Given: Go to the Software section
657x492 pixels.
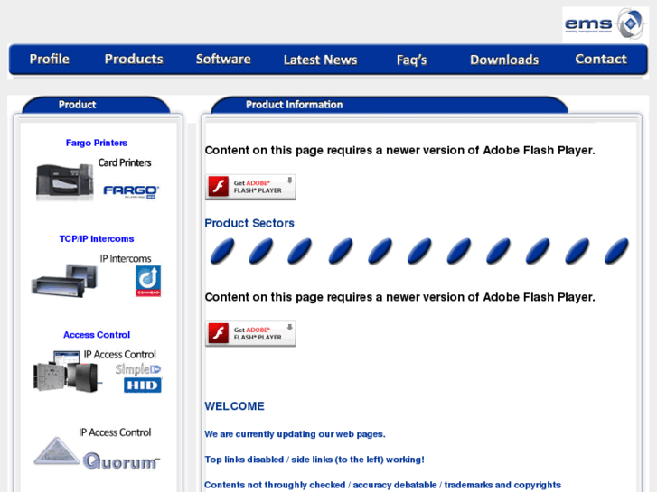Looking at the screenshot, I should 223,59.
